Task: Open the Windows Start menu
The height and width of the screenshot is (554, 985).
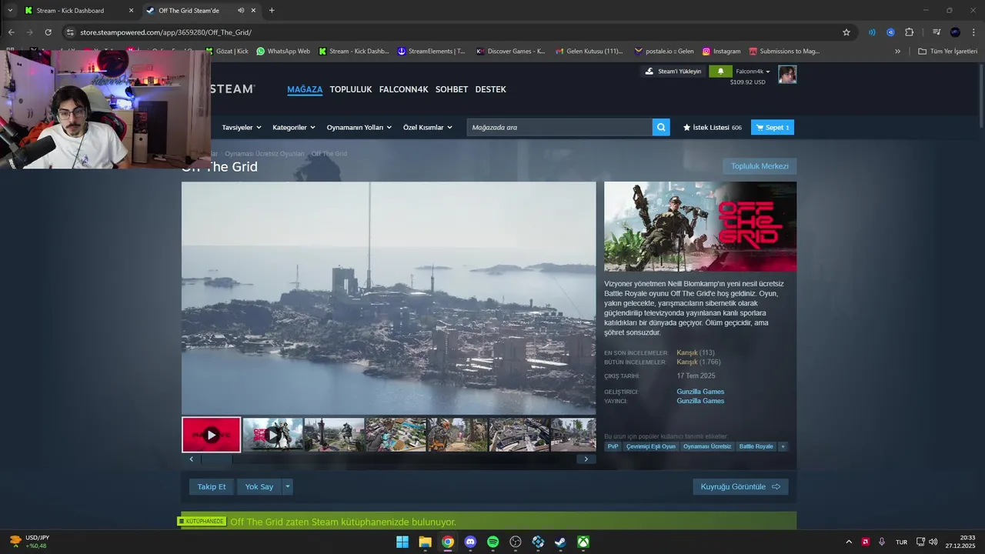Action: (x=402, y=542)
